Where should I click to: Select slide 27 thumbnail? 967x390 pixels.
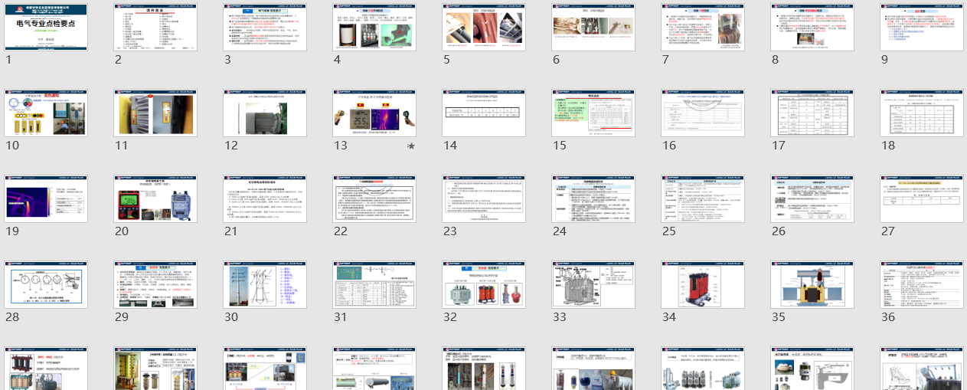[x=922, y=199]
